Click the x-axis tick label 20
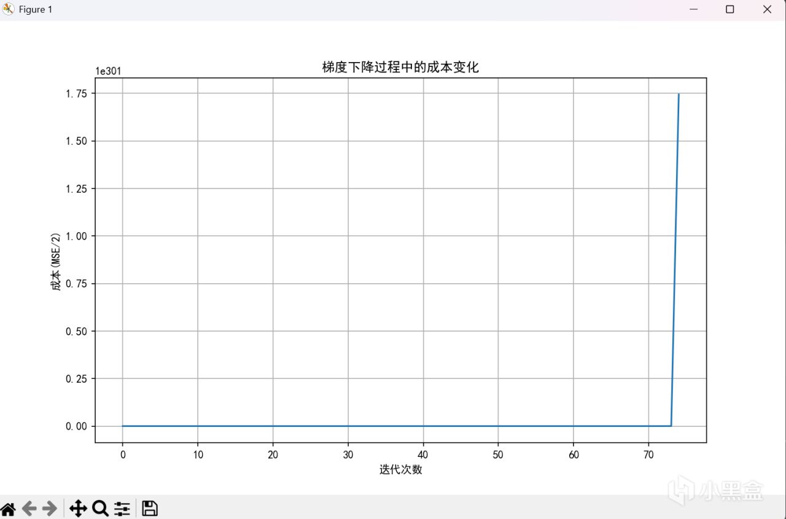This screenshot has height=519, width=786. 273,455
